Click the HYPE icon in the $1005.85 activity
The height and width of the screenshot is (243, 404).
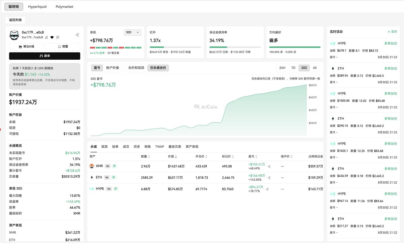pyautogui.click(x=333, y=93)
